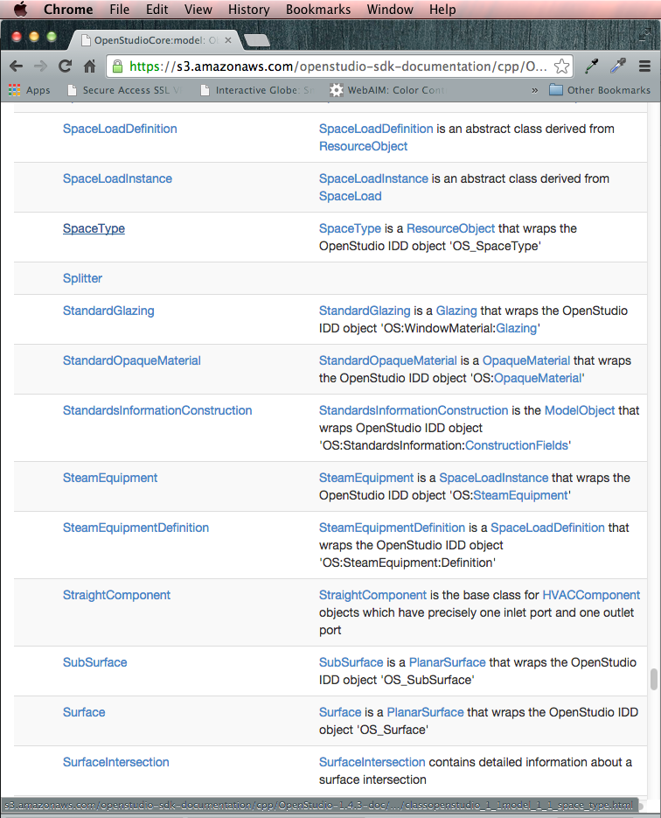Reload the page with the refresh icon
661x818 pixels.
pos(65,66)
